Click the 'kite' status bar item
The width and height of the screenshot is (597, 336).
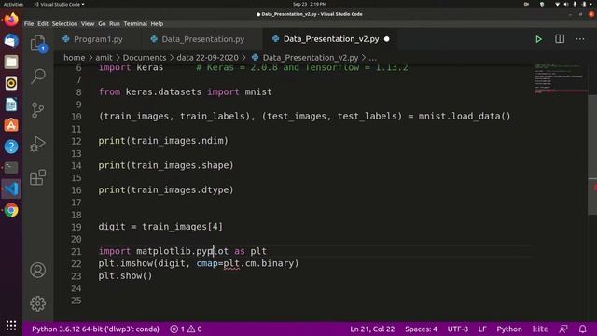540,329
